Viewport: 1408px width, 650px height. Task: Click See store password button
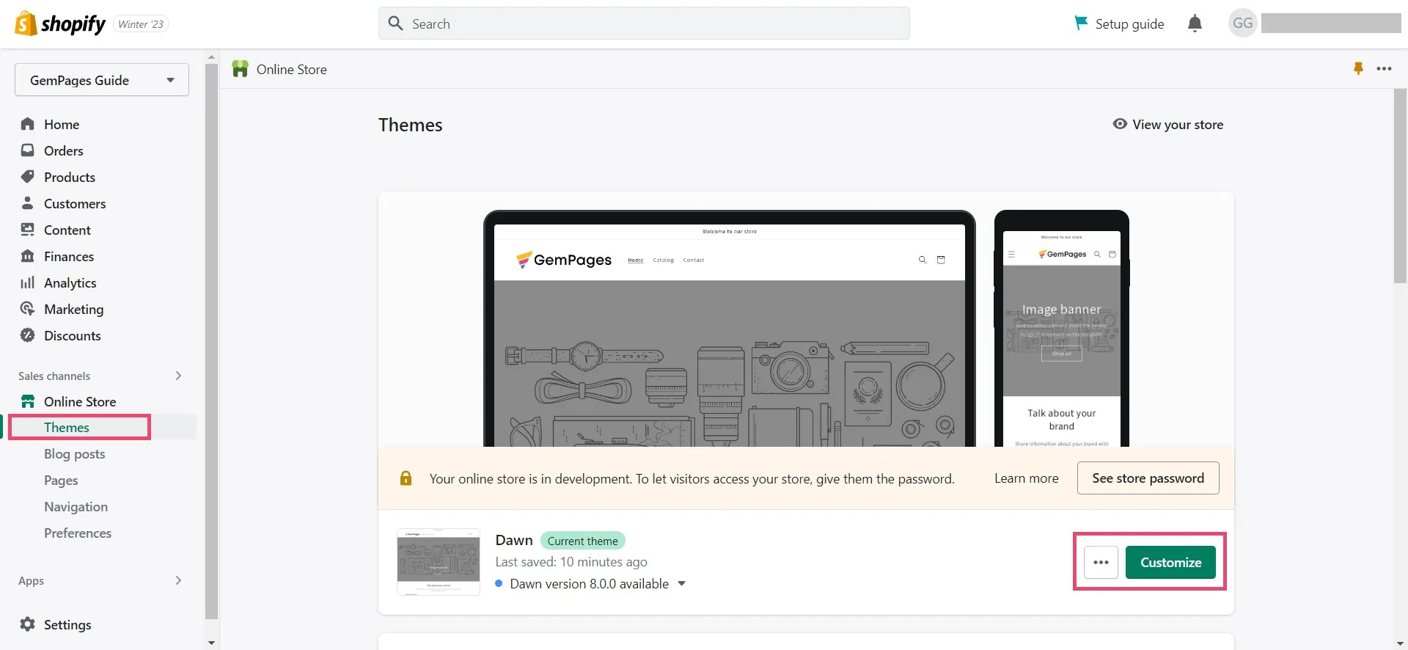click(x=1148, y=478)
